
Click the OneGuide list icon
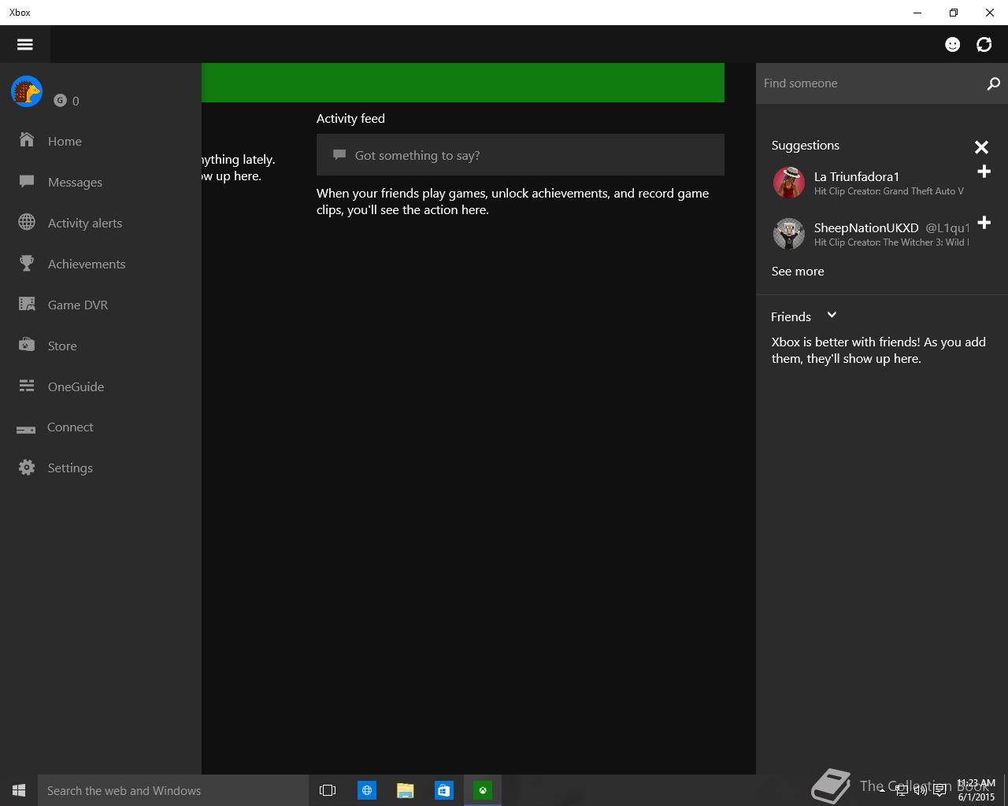click(x=27, y=386)
